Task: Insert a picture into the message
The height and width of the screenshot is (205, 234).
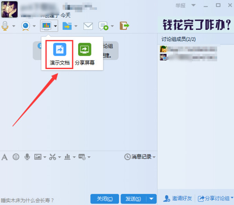Action: pyautogui.click(x=38, y=157)
